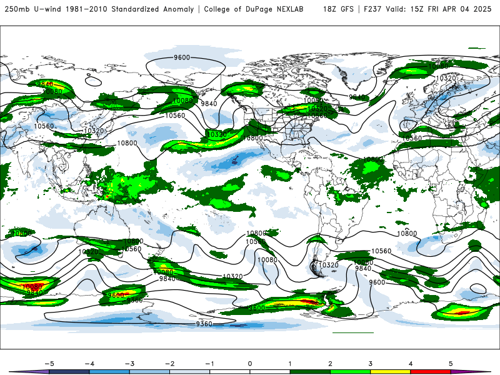500x375 pixels.
Task: Click '10800' contour label in the Atlantic near Africa
Action: pyautogui.click(x=373, y=159)
